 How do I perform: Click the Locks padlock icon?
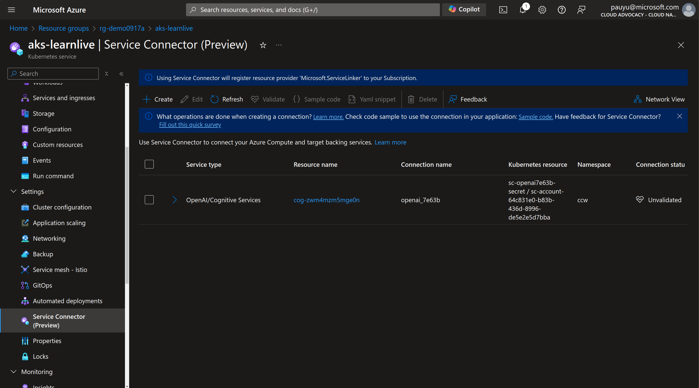pyautogui.click(x=25, y=356)
